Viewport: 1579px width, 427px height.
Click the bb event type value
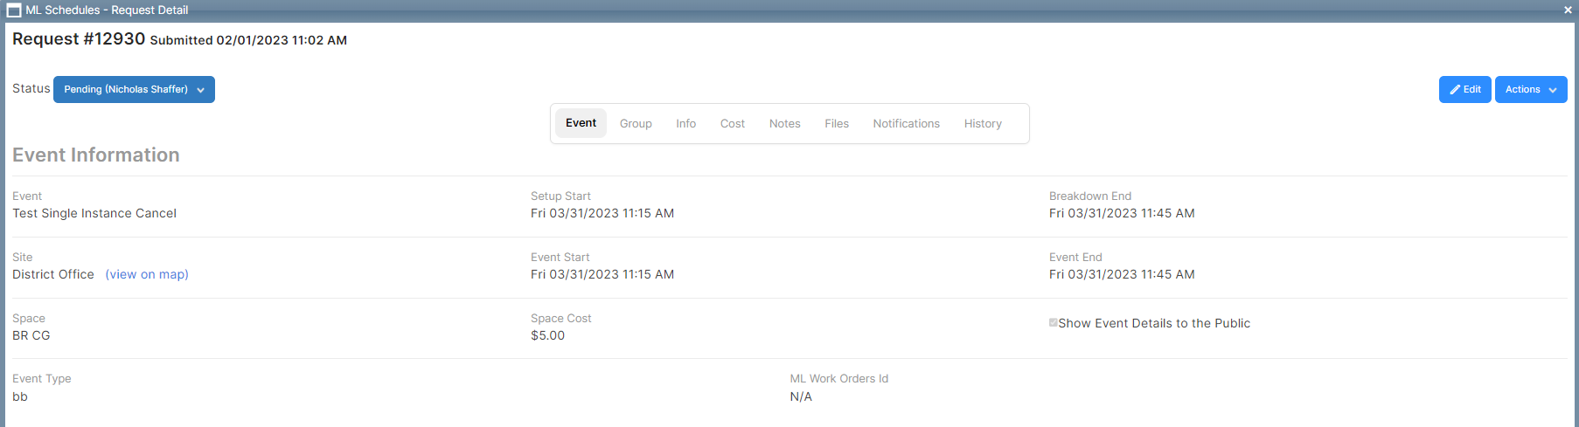coord(20,396)
